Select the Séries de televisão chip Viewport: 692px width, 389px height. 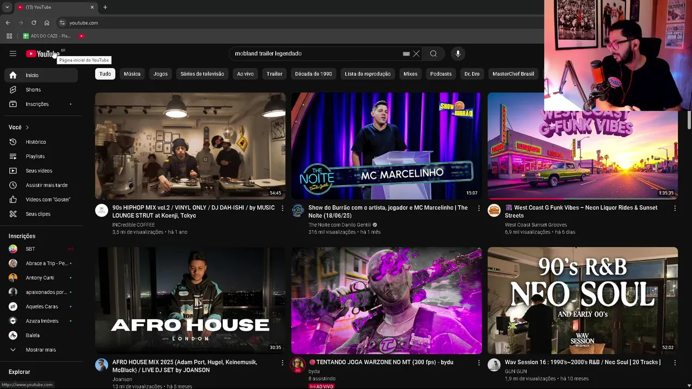202,73
